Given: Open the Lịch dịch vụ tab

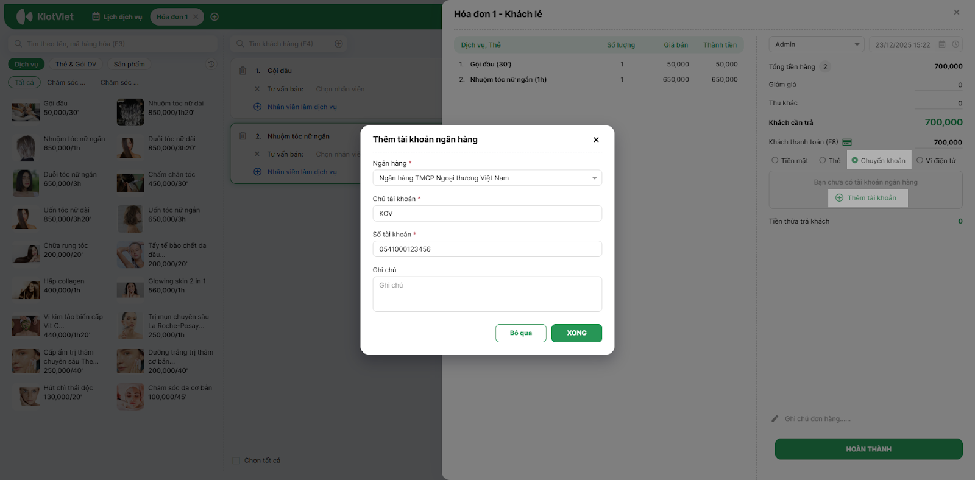Looking at the screenshot, I should 117,17.
